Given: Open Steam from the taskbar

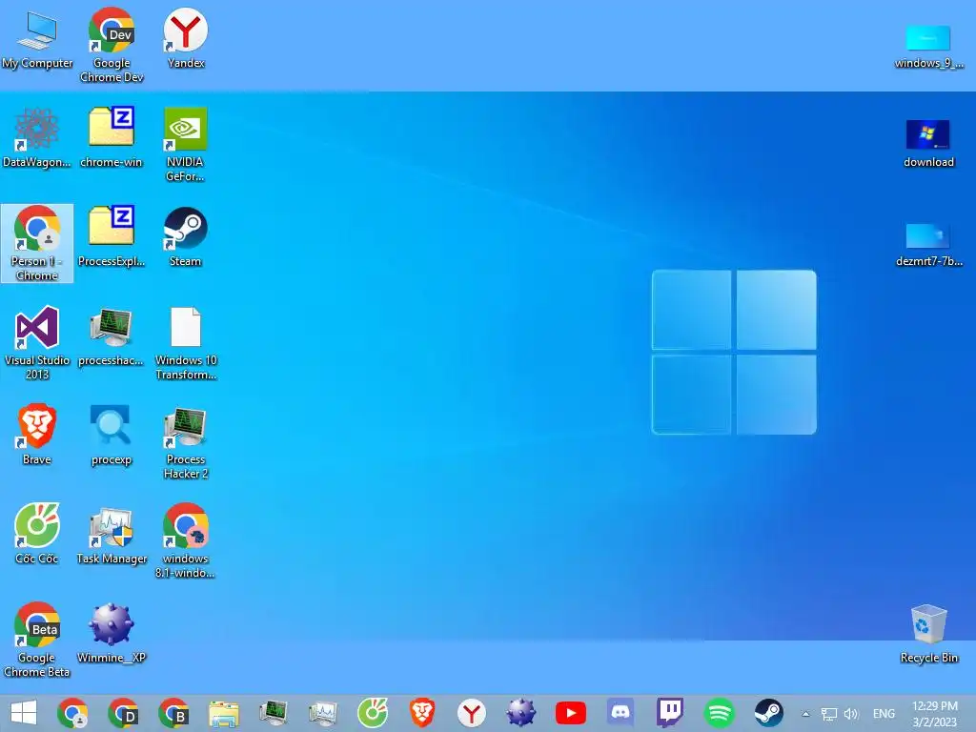Looking at the screenshot, I should coord(769,713).
